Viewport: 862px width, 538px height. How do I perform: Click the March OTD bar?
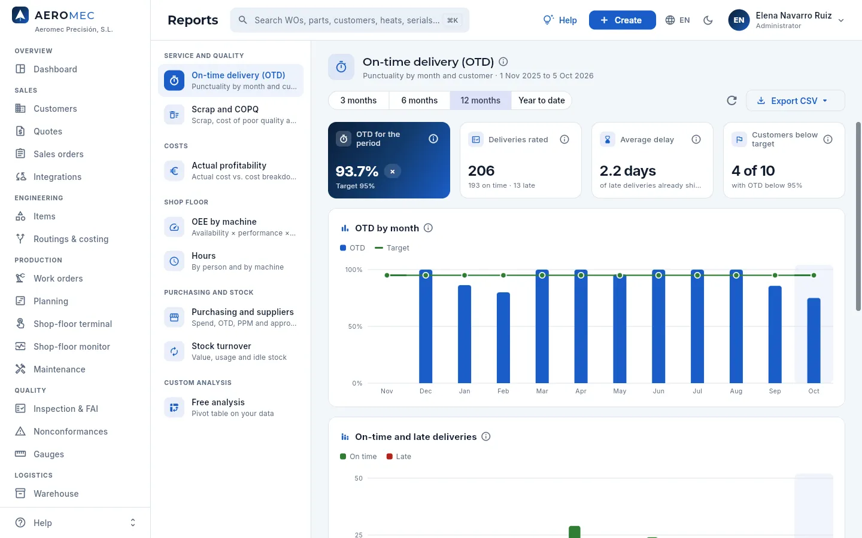pyautogui.click(x=542, y=326)
